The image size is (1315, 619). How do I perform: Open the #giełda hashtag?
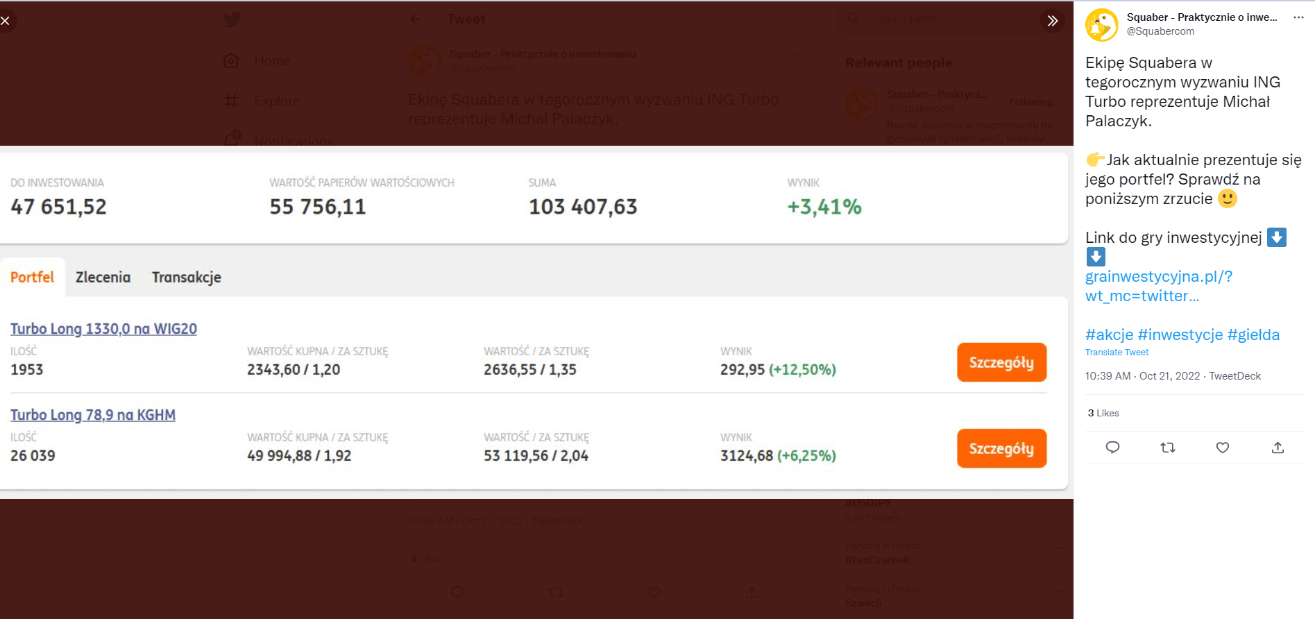pos(1253,334)
